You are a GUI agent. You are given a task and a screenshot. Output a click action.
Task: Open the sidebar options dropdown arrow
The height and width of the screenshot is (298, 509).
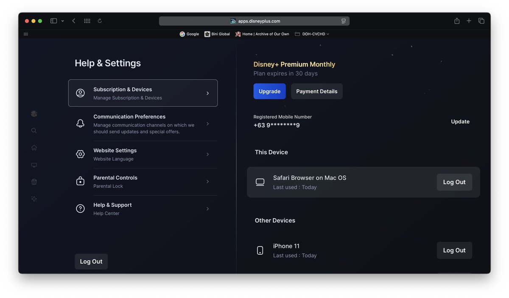click(63, 21)
